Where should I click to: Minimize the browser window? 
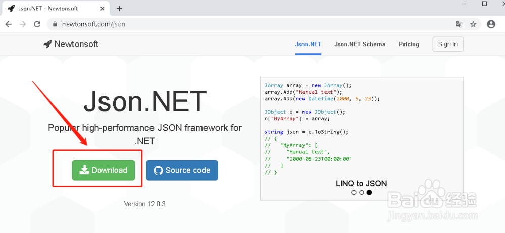[x=465, y=4]
